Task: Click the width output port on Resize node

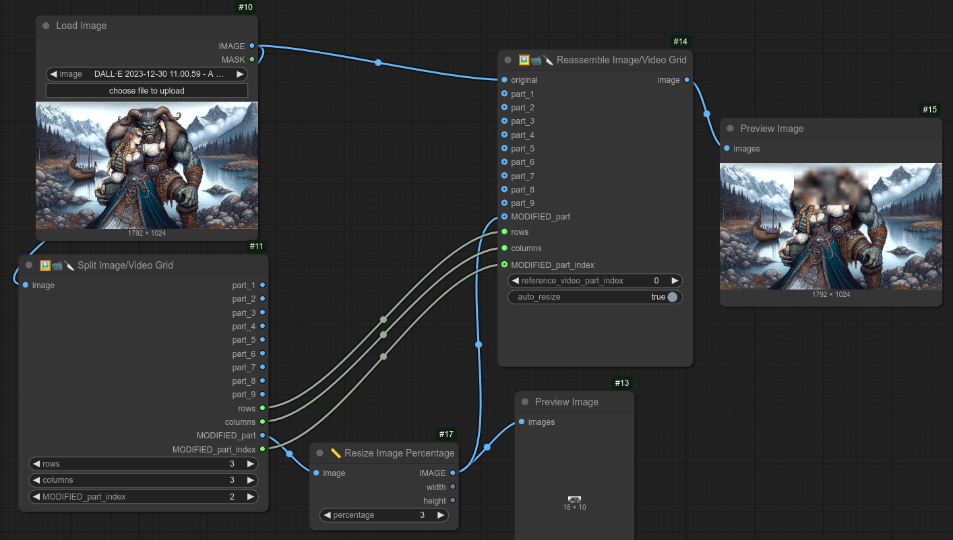Action: pos(452,487)
